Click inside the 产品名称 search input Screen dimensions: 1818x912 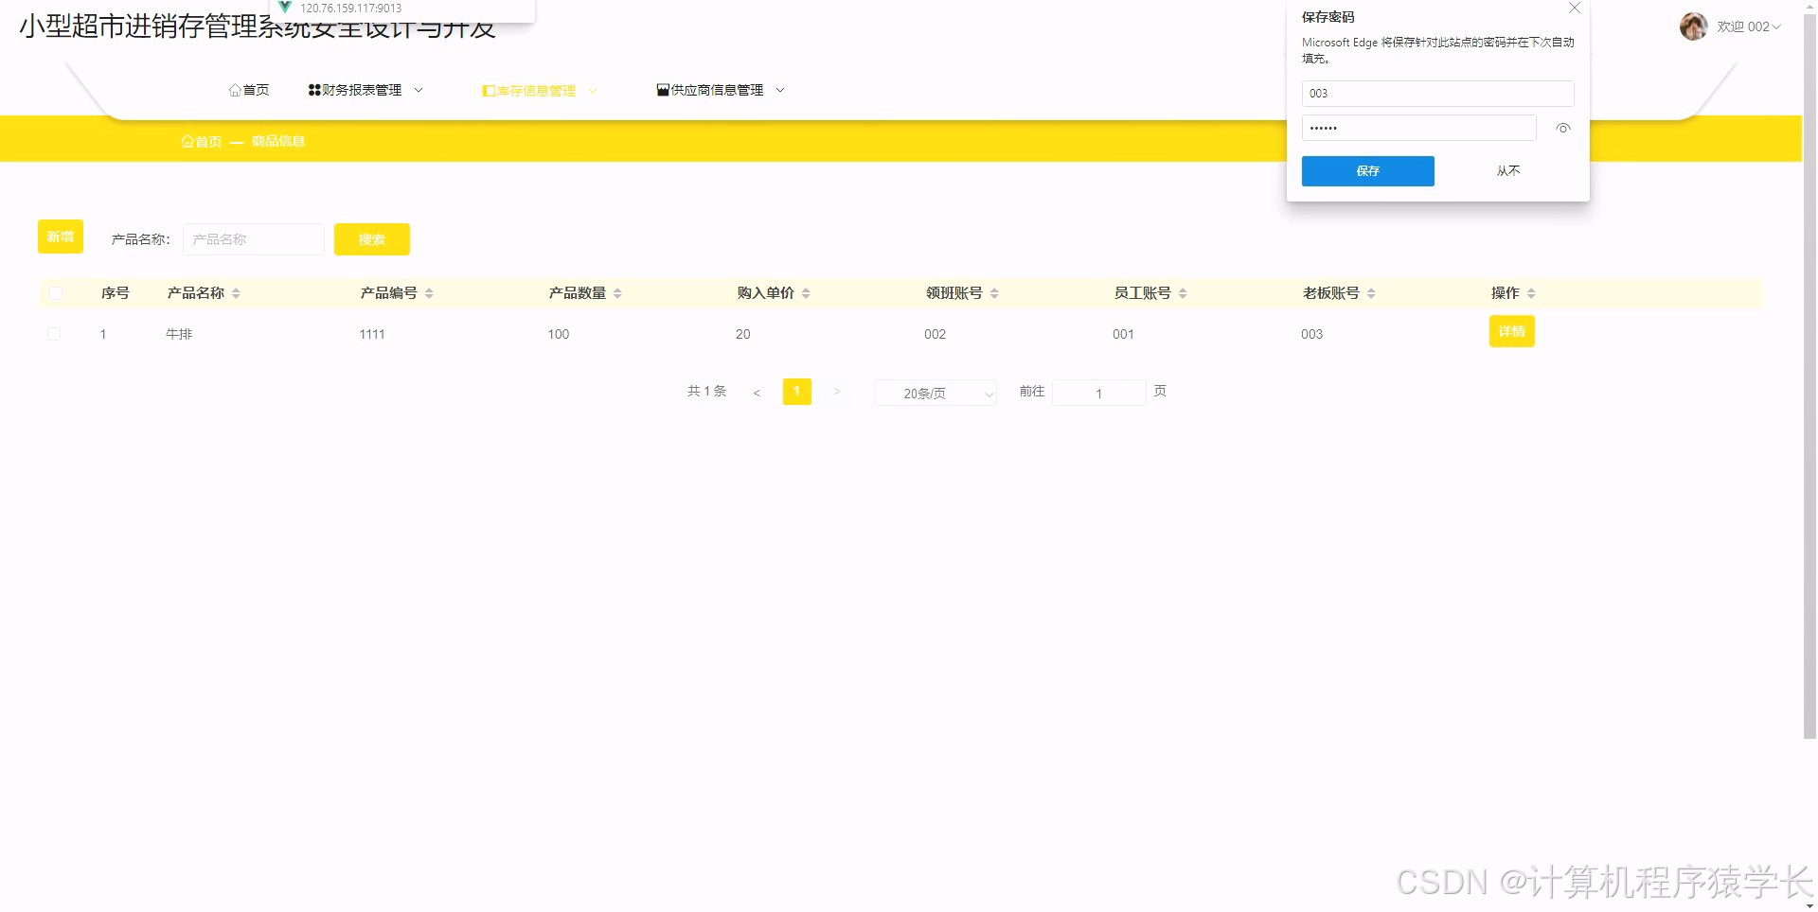253,238
